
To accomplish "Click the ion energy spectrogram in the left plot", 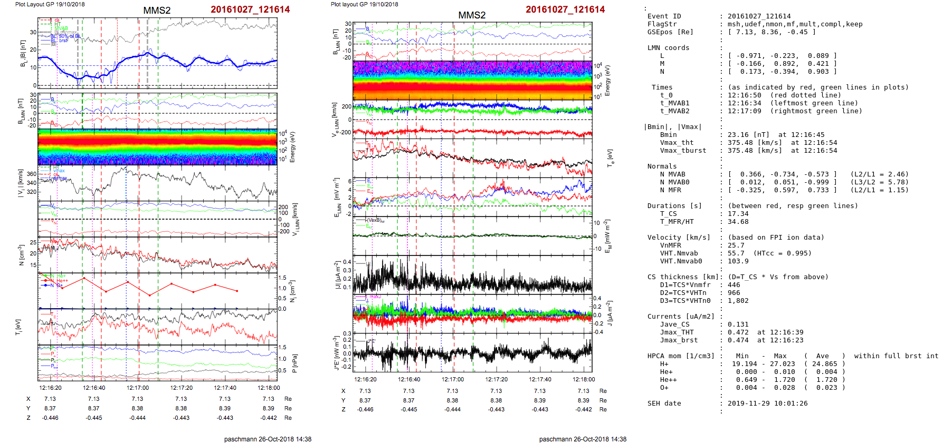I will point(157,147).
